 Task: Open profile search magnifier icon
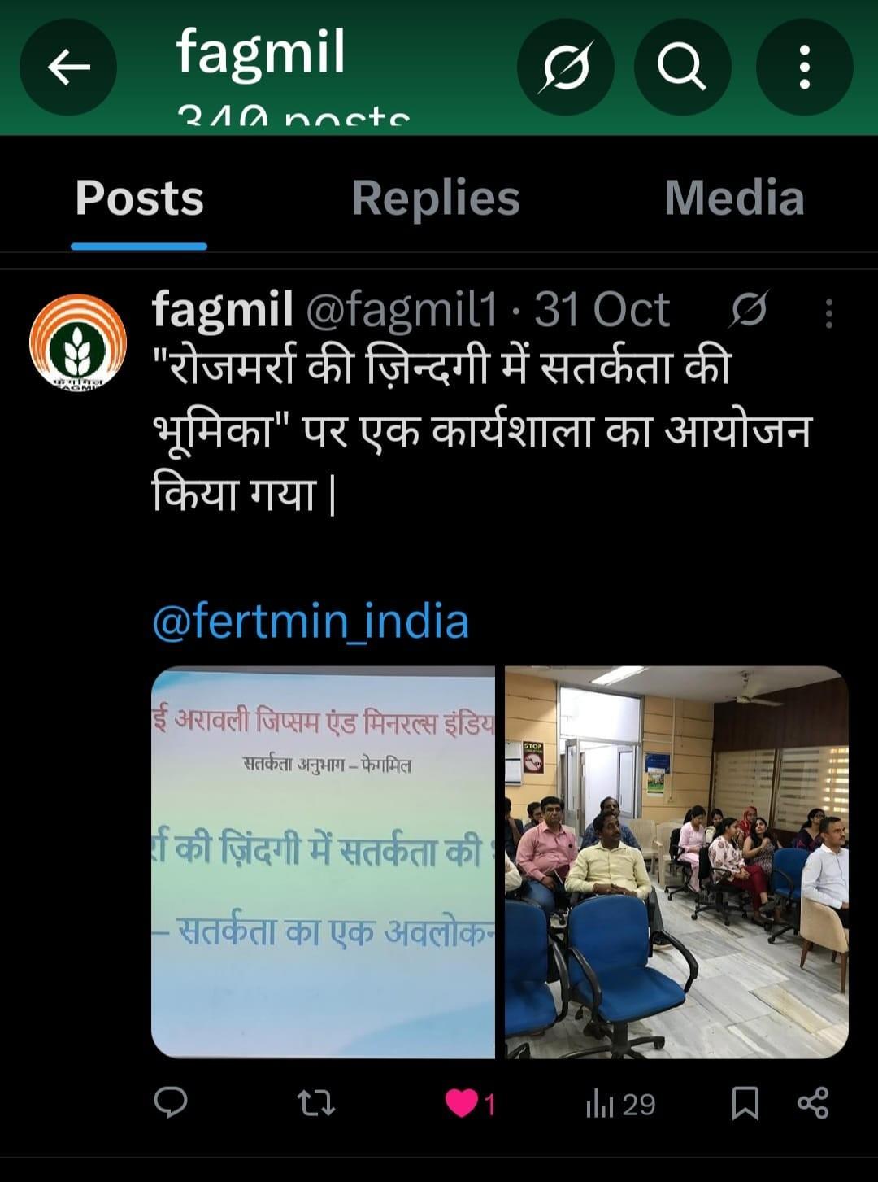tap(682, 67)
